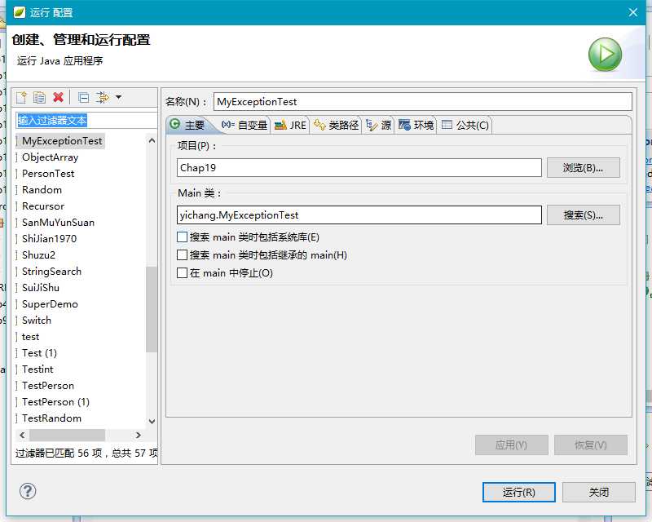Click list vertical scrollbar up arrow

click(x=152, y=140)
